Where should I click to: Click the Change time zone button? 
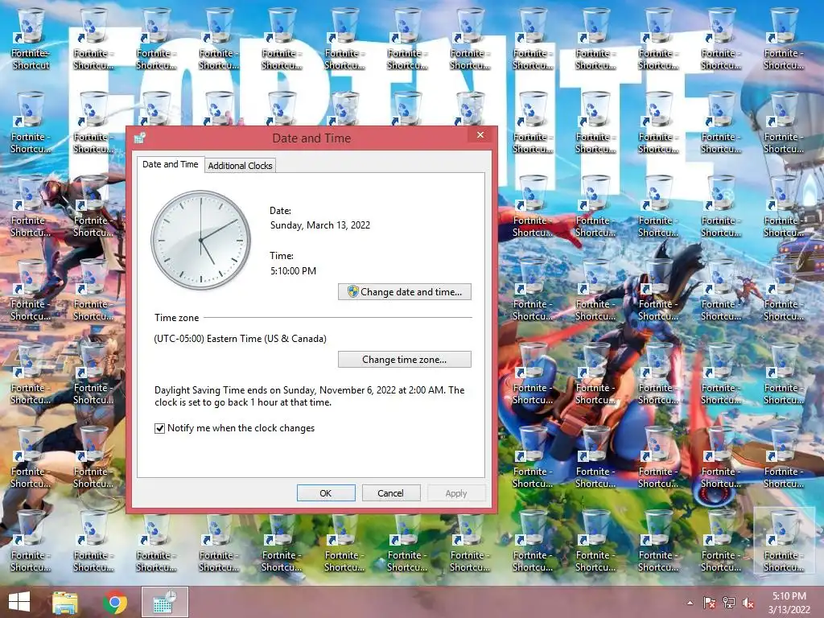pos(405,360)
